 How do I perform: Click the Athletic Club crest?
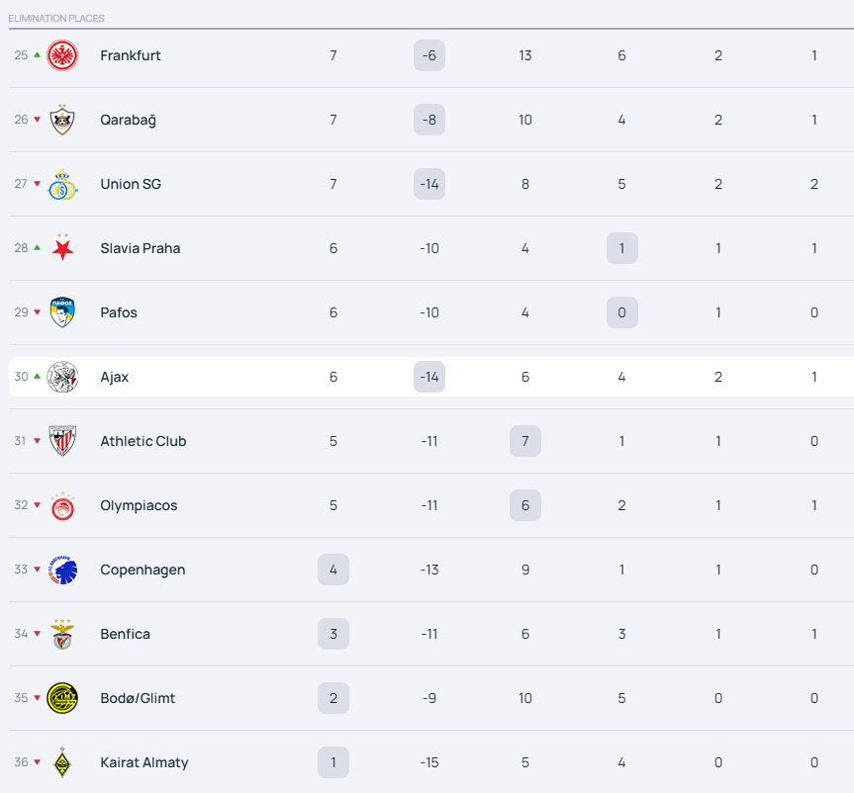[x=62, y=441]
